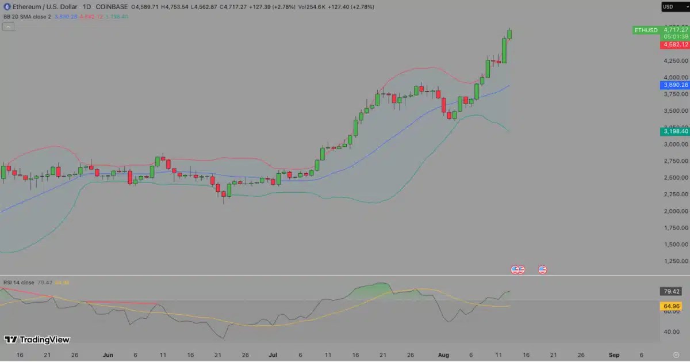Open the USD currency dropdown
This screenshot has height=362, width=690.
pyautogui.click(x=674, y=7)
